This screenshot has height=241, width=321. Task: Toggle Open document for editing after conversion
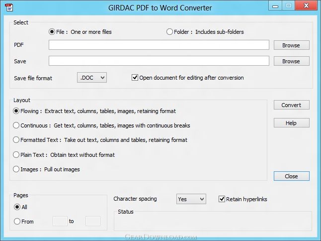[x=188, y=78]
